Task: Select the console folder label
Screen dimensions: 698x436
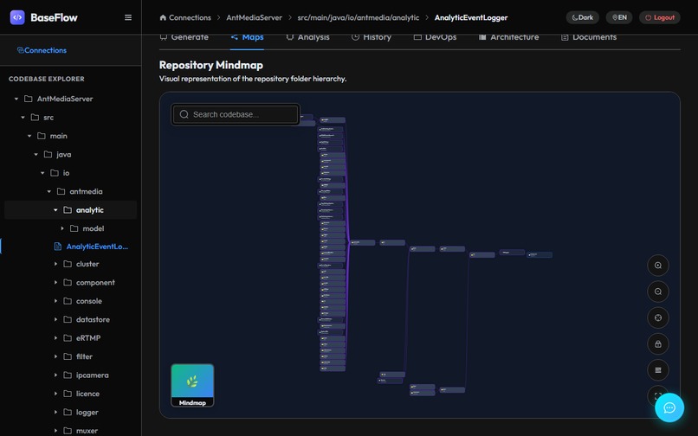Action: click(89, 301)
